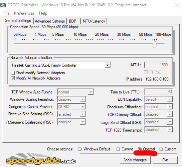Screen dimensions: 182x167
Task: Click the MTU value field
Action: point(156,65)
